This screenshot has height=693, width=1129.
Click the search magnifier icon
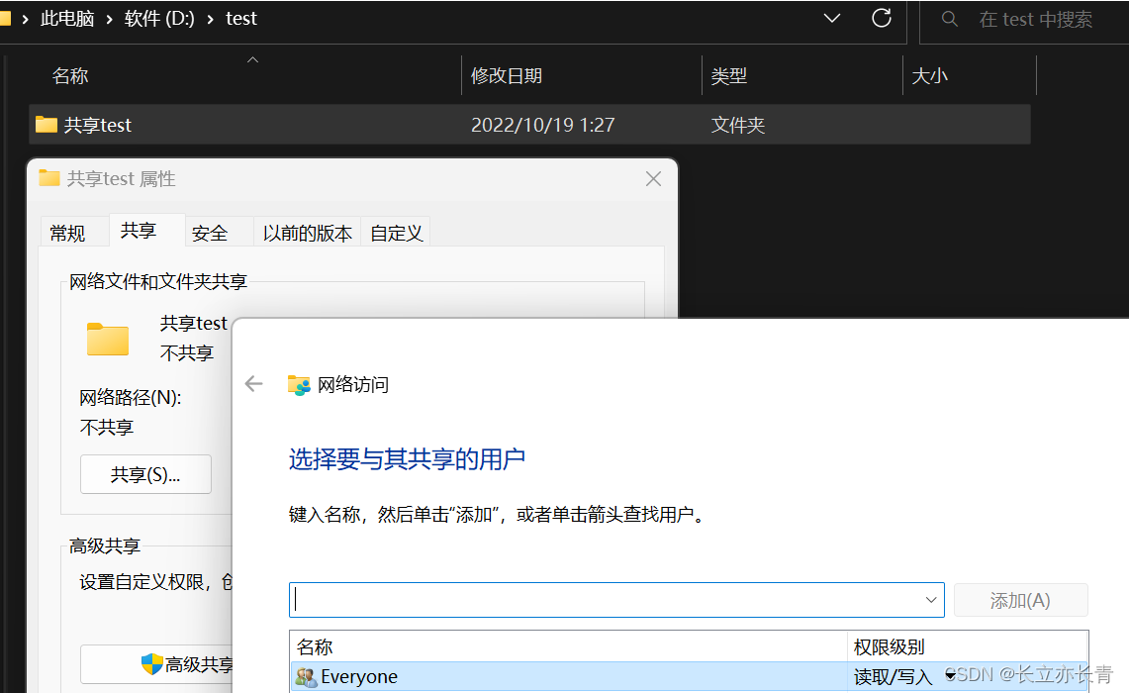coord(950,19)
